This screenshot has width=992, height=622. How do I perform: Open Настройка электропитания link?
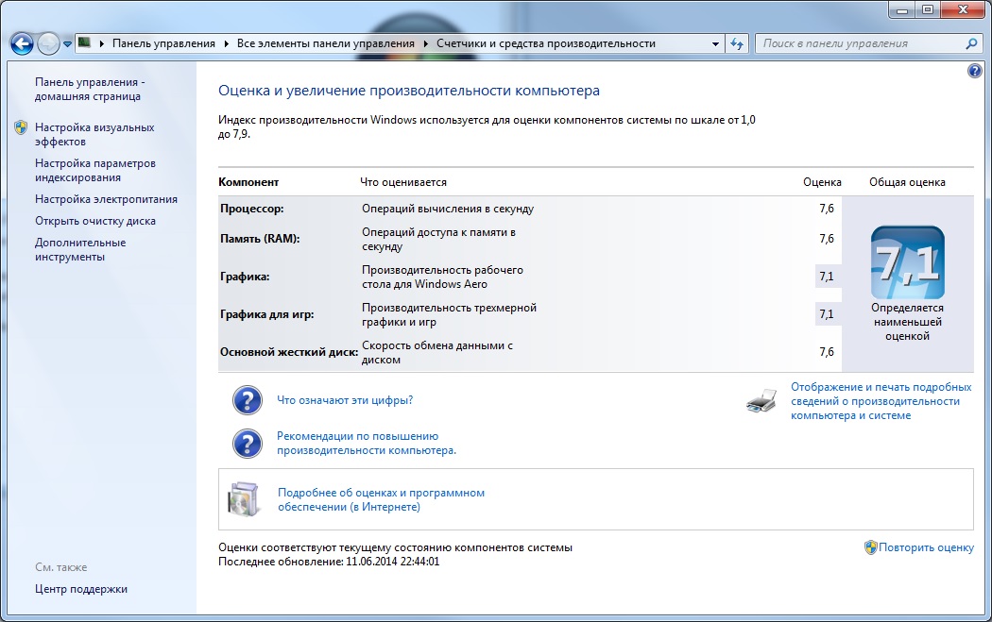click(x=106, y=199)
